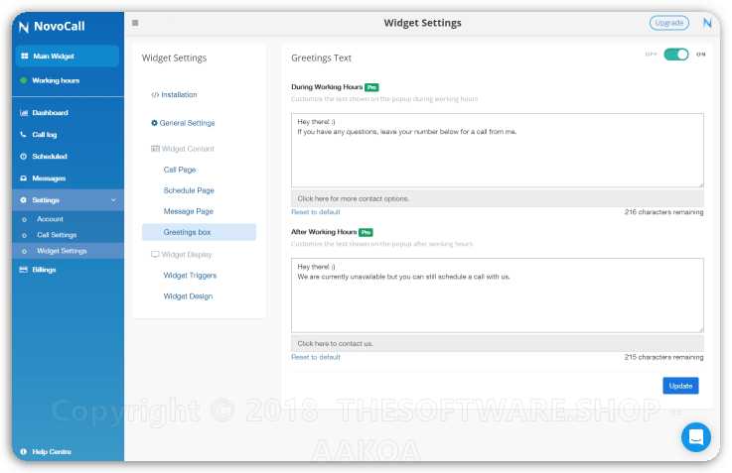Click the Widget Display monitor icon
732x473 pixels.
tap(155, 255)
